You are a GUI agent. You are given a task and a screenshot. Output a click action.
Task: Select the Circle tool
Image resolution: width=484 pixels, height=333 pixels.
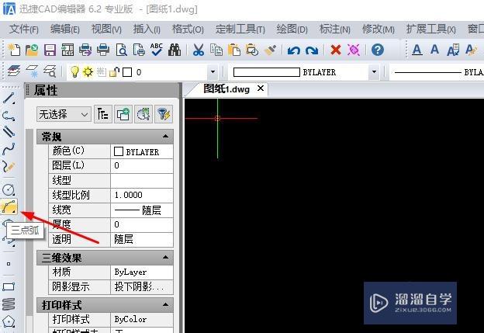tap(9, 189)
